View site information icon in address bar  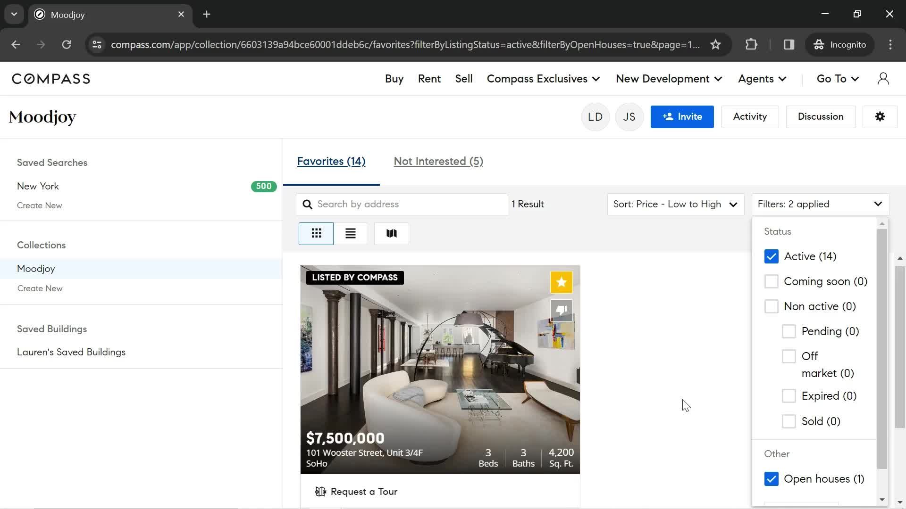click(x=97, y=45)
